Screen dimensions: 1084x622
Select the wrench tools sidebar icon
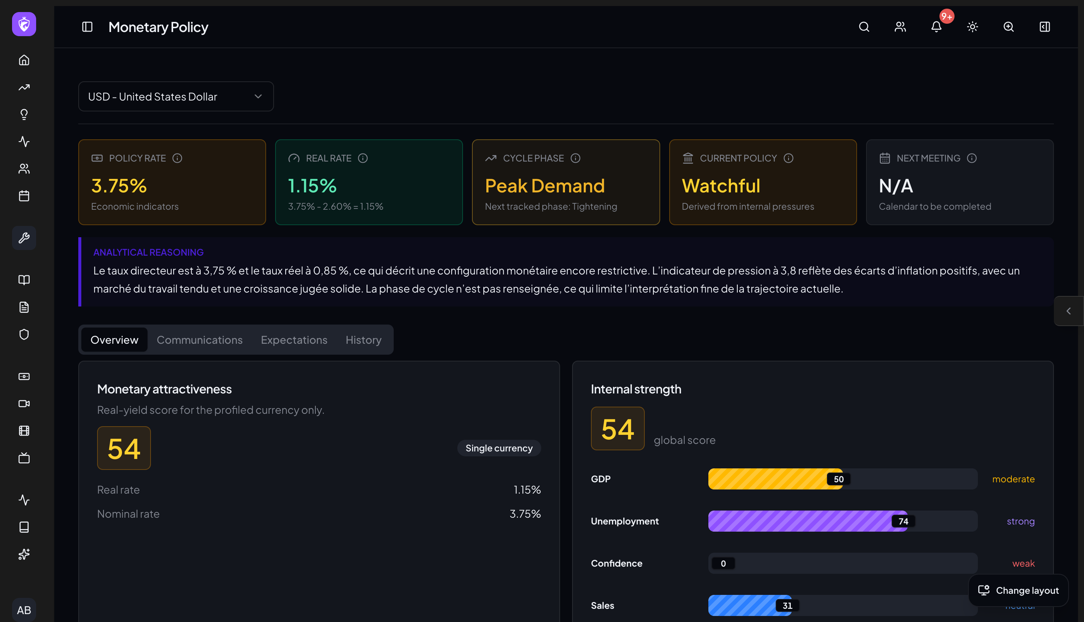tap(24, 238)
